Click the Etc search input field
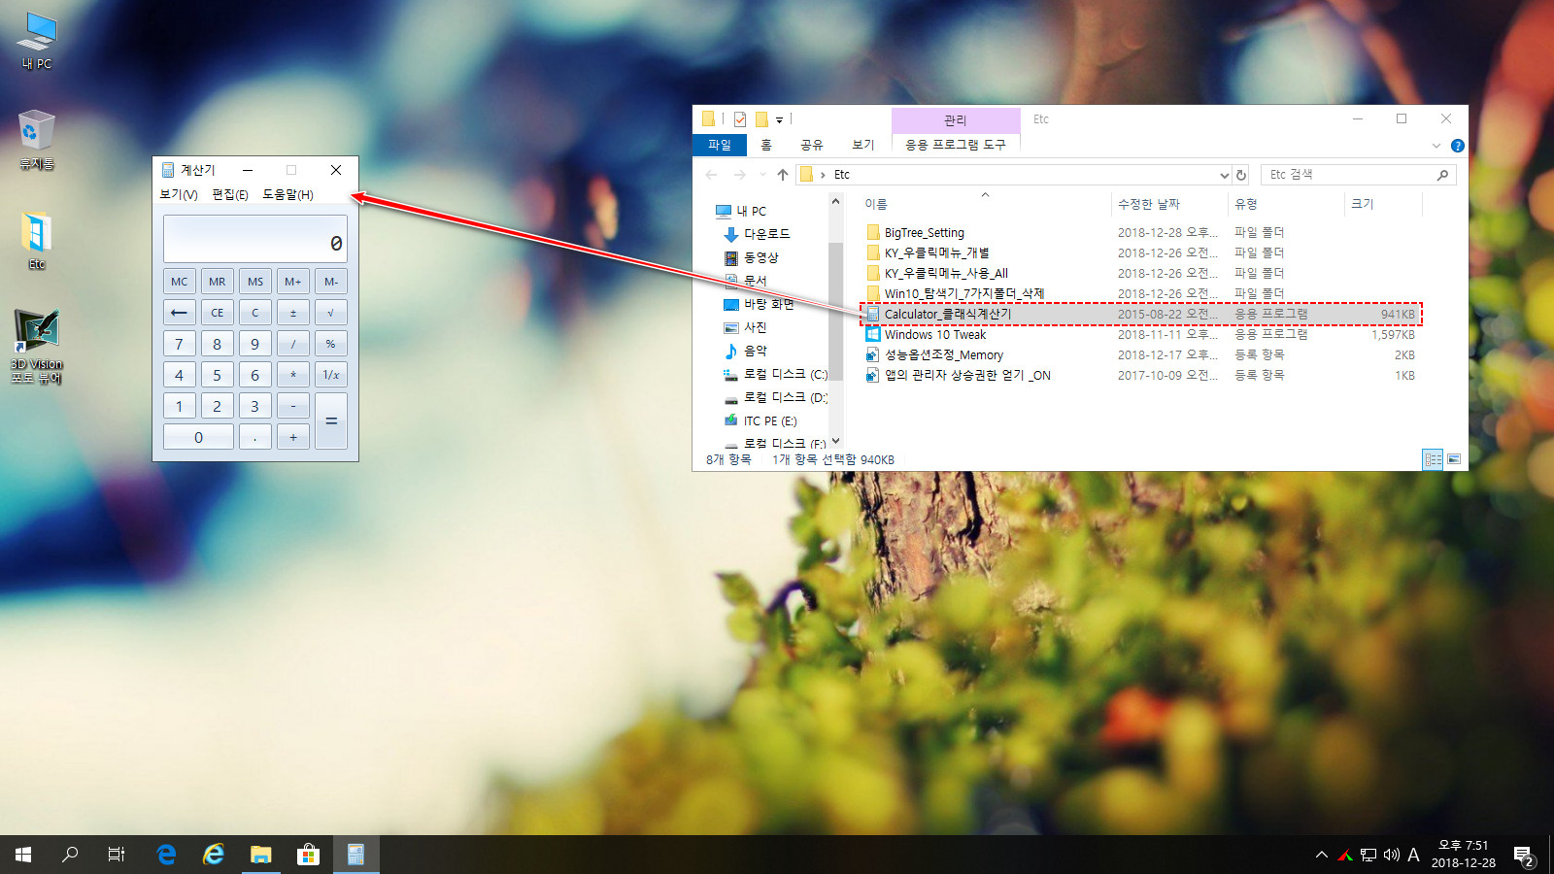Screen dimensions: 1554x874 (1358, 175)
